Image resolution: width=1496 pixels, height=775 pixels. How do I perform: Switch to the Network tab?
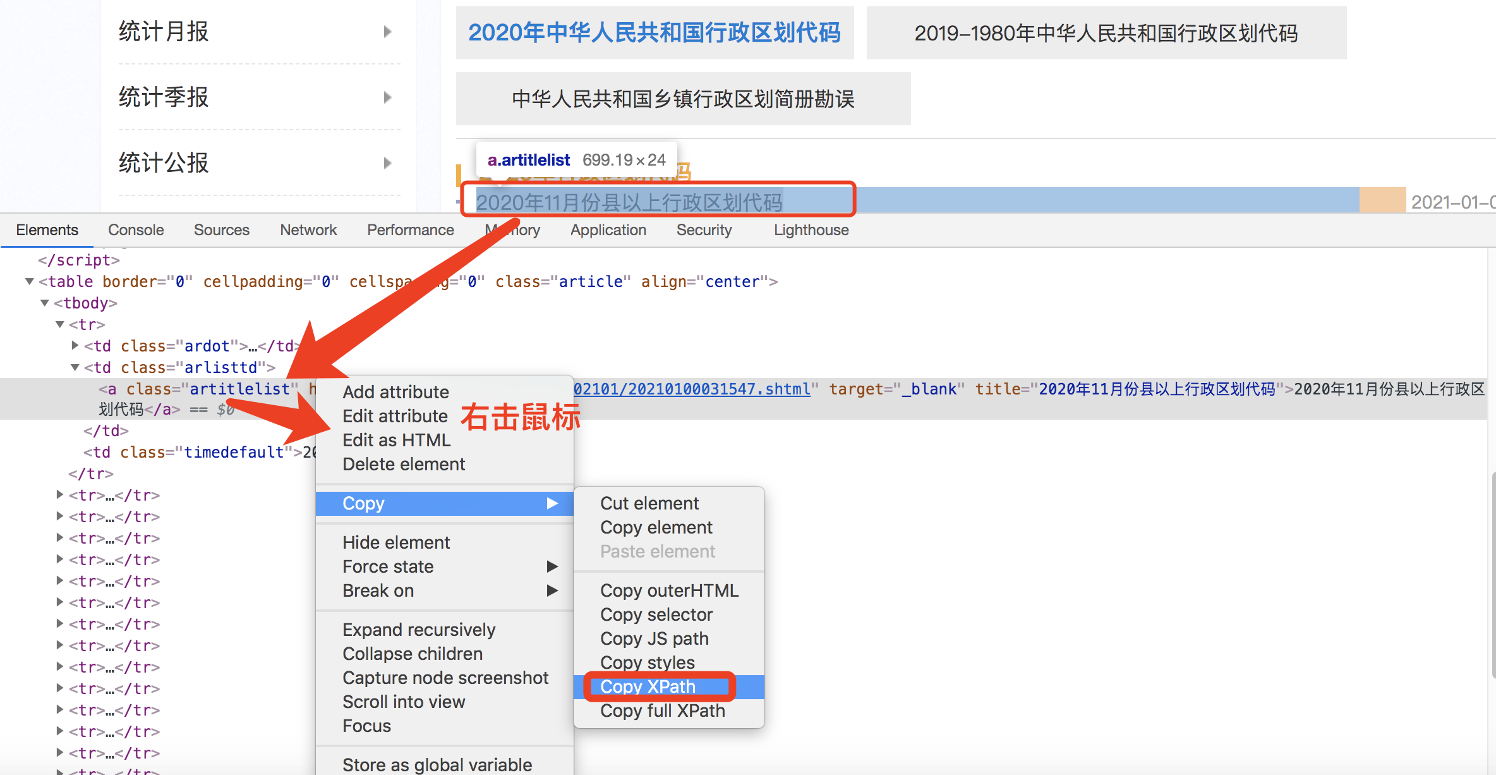point(308,230)
